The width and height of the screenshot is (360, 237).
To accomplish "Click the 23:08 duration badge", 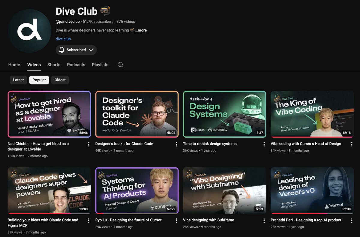I will [x=83, y=209].
